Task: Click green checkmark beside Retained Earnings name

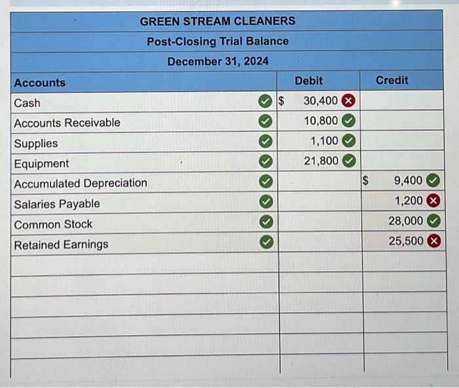Action: tap(266, 242)
